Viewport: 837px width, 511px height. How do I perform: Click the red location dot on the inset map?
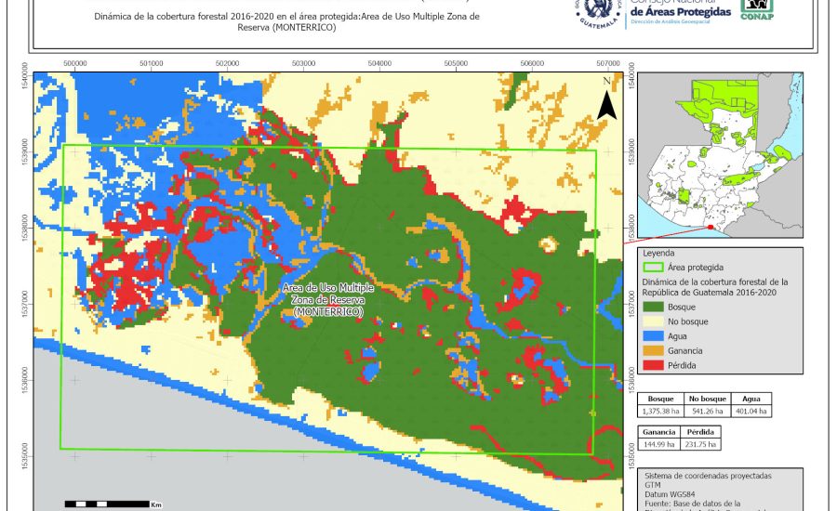[711, 228]
